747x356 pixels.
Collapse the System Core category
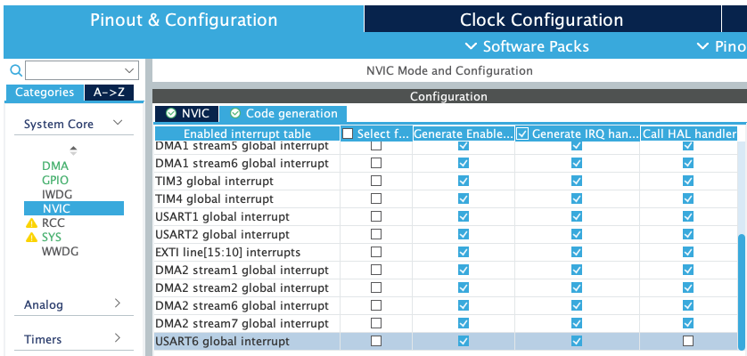[117, 124]
